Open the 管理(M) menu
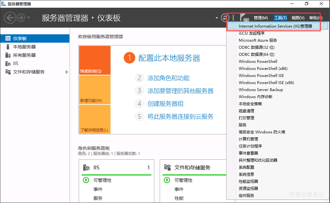Image resolution: width=330 pixels, height=203 pixels. [x=261, y=18]
